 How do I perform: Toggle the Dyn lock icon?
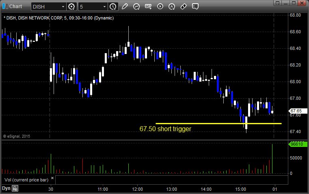point(15,188)
